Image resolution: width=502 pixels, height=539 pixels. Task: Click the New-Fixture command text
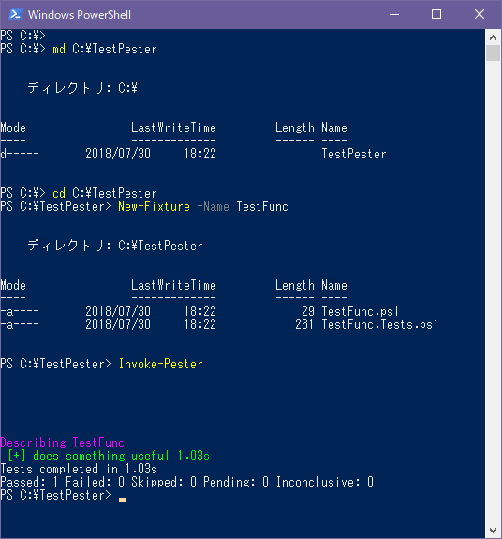coord(154,206)
